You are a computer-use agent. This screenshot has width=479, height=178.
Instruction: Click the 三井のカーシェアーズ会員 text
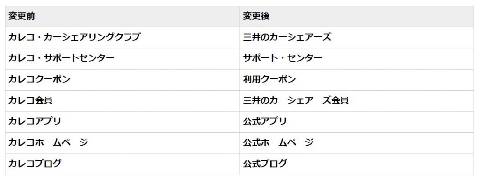tap(296, 100)
